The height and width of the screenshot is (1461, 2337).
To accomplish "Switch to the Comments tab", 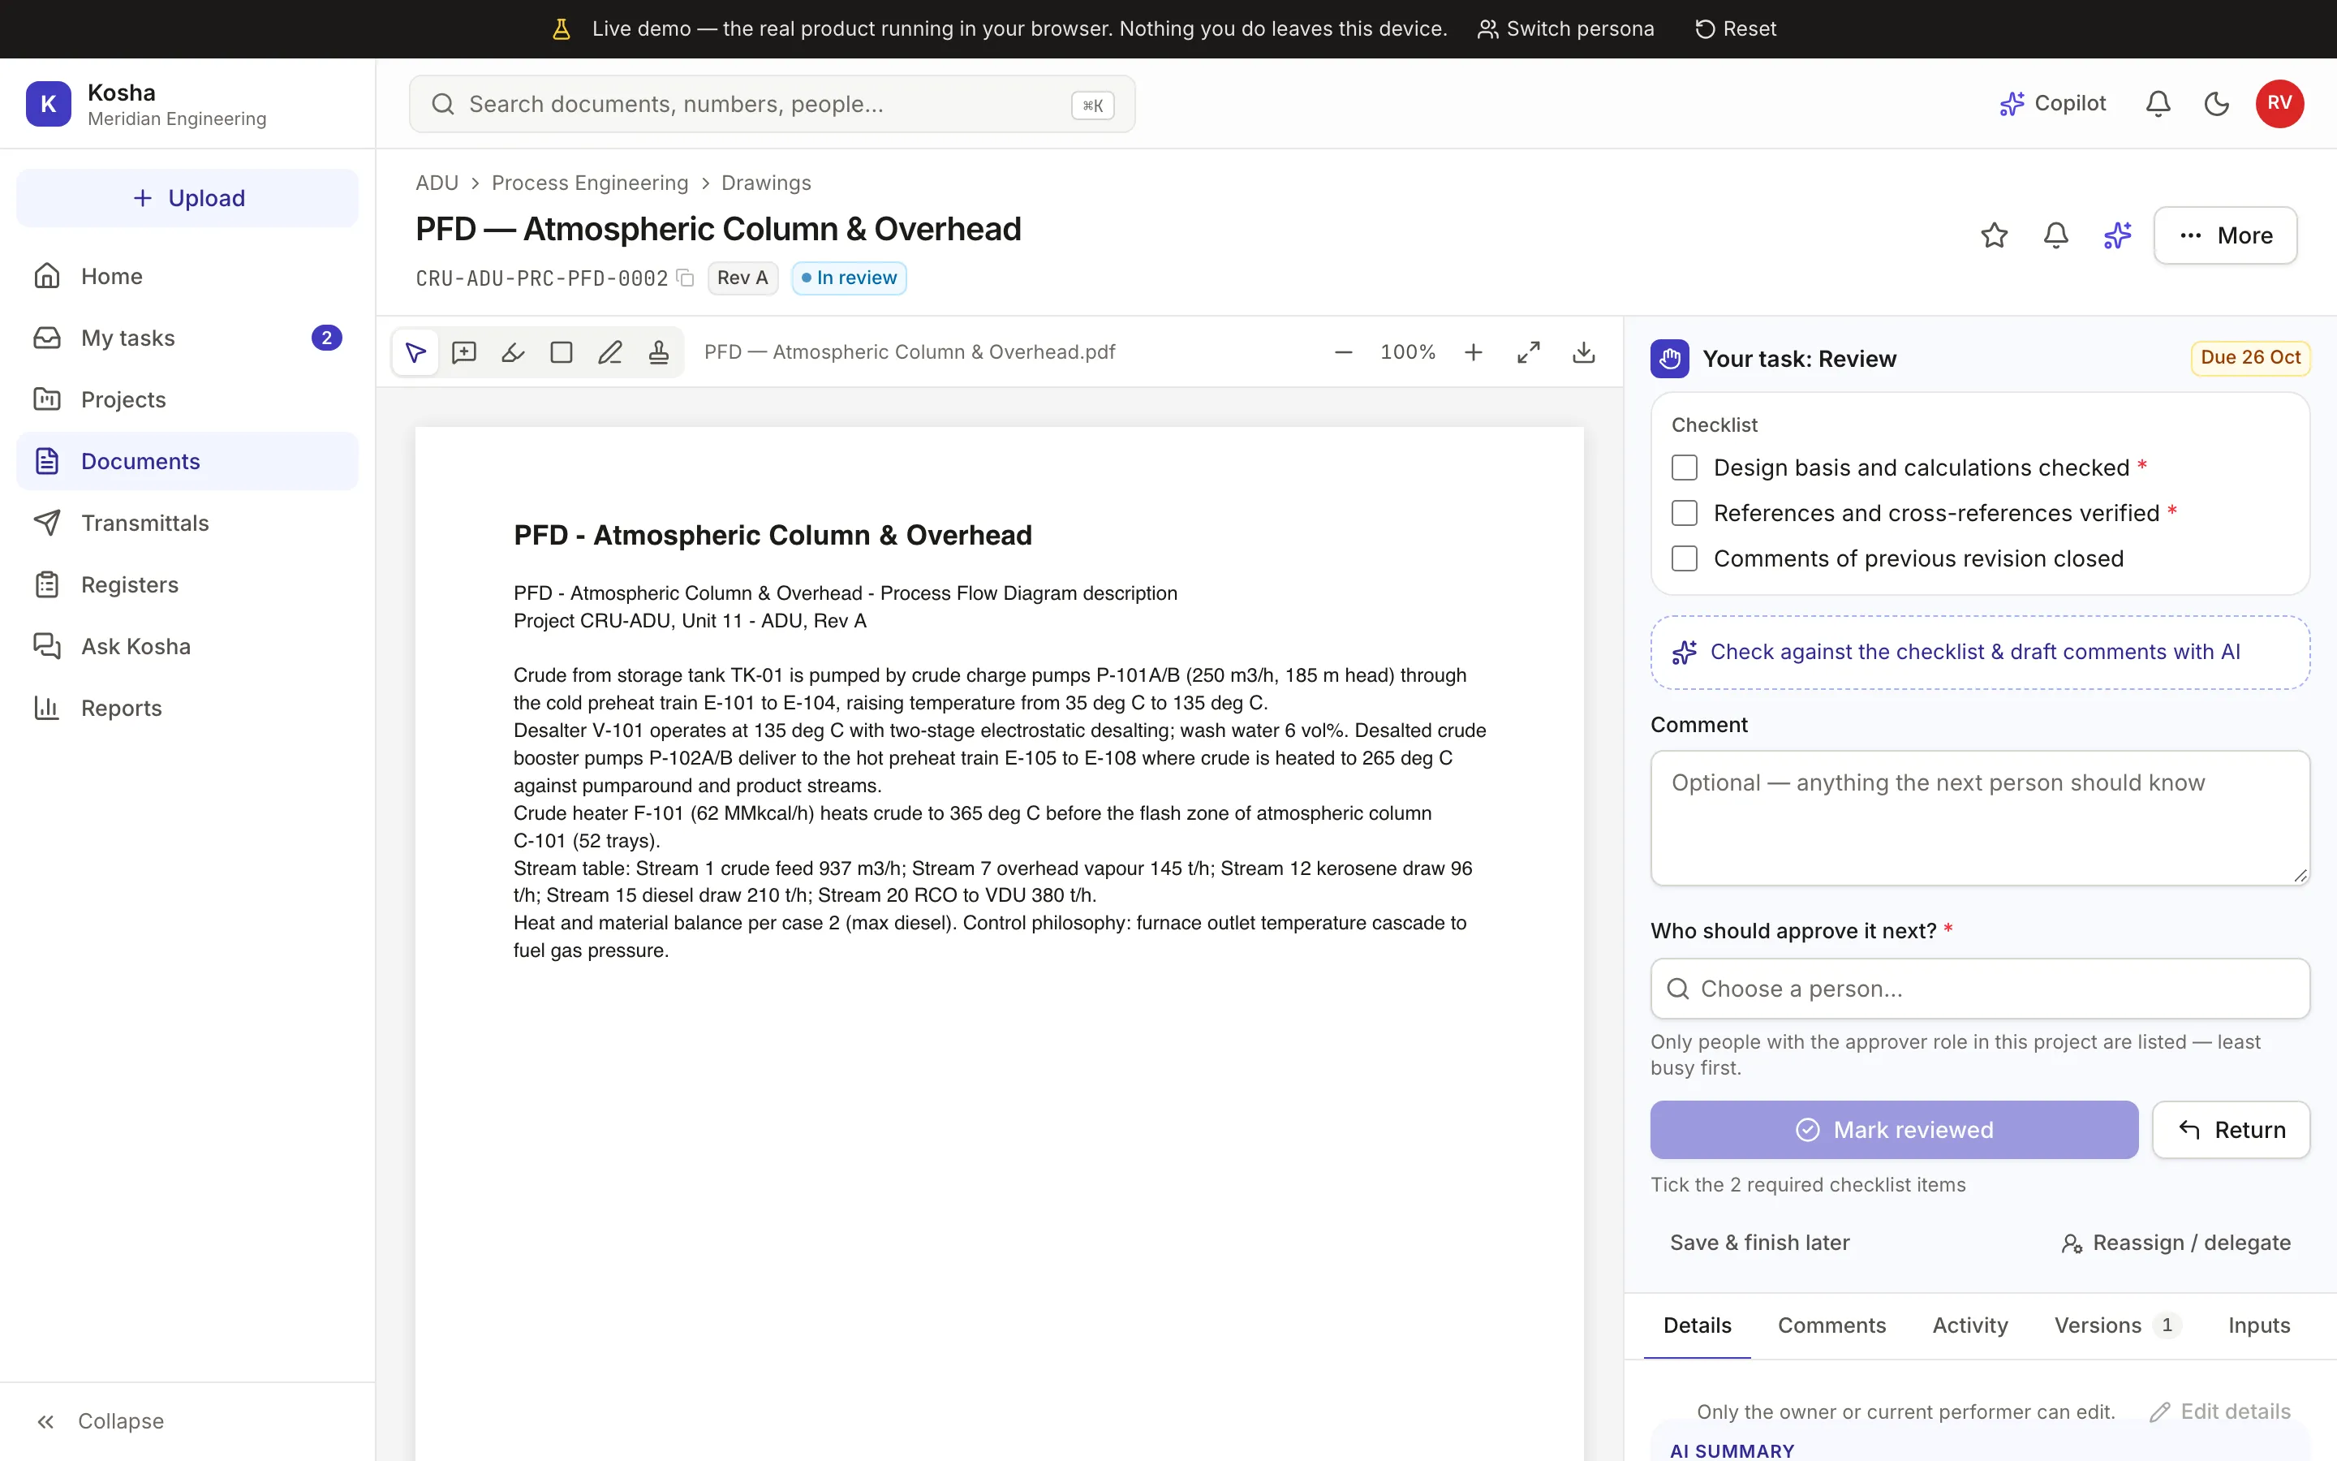I will pos(1831,1325).
